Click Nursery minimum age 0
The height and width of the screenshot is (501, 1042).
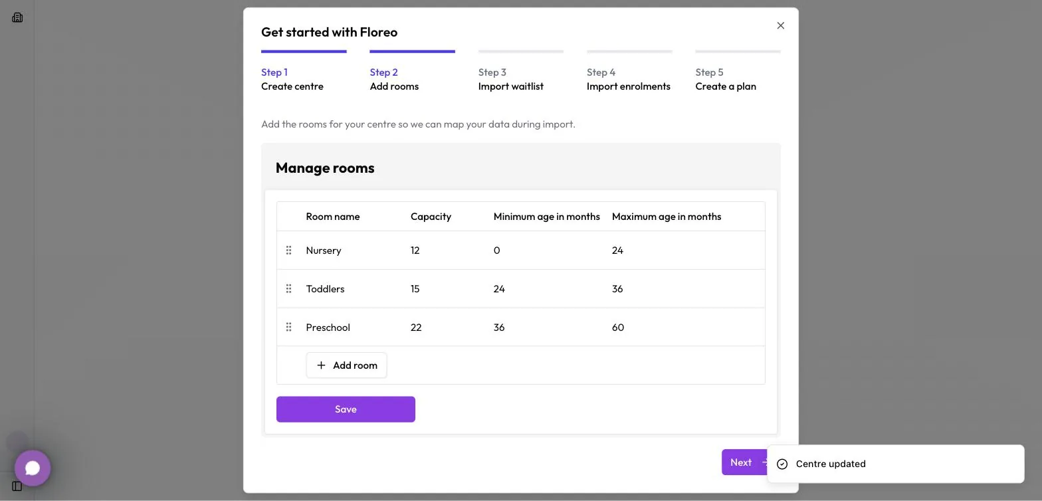[x=496, y=250]
